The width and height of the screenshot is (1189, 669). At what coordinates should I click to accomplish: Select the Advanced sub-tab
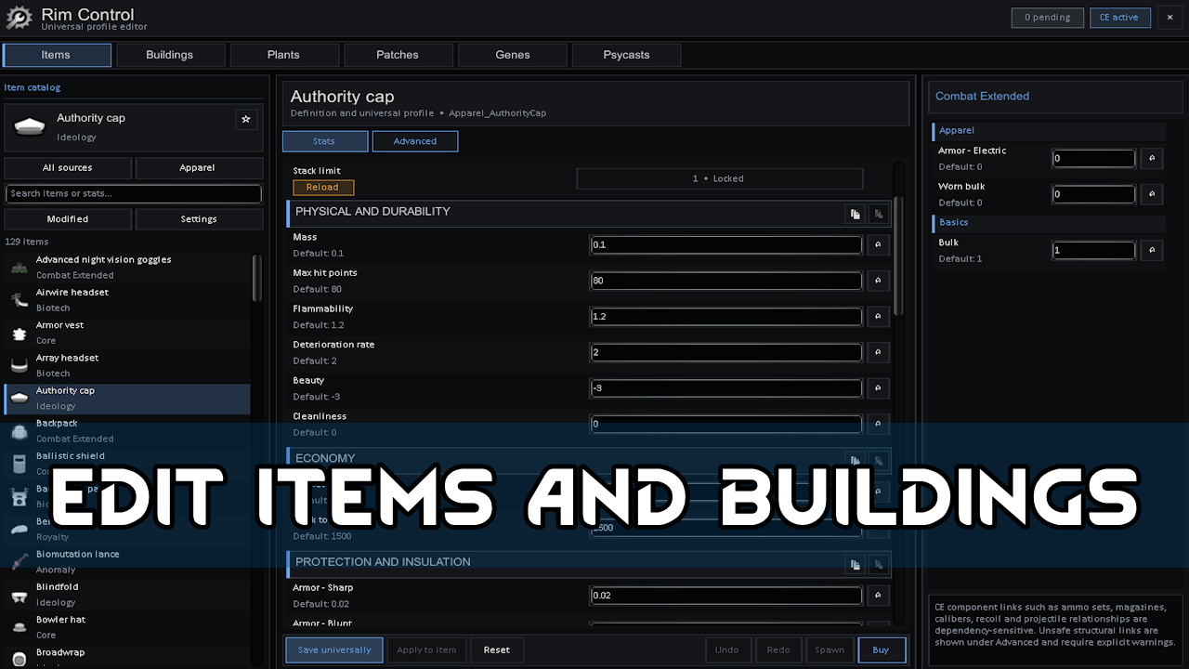pos(415,141)
